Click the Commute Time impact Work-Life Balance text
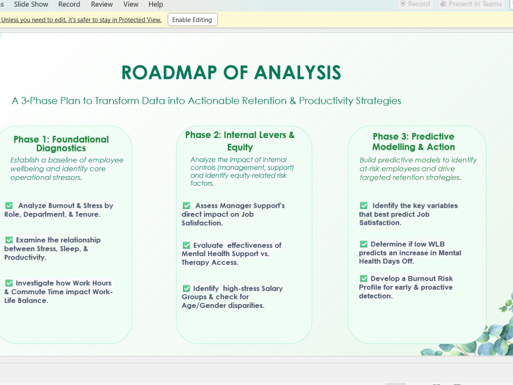Viewport: 513px width, 385px height. pyautogui.click(x=58, y=296)
